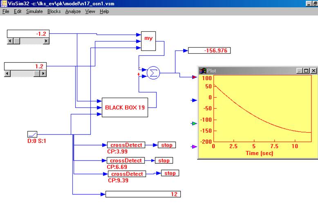The width and height of the screenshot is (318, 211).
Task: Open the Simulate menu
Action: [34, 11]
